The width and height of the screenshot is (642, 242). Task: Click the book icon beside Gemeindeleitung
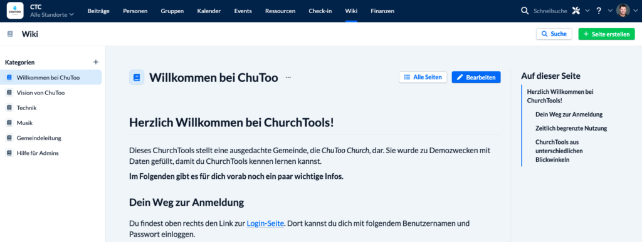[x=9, y=138]
